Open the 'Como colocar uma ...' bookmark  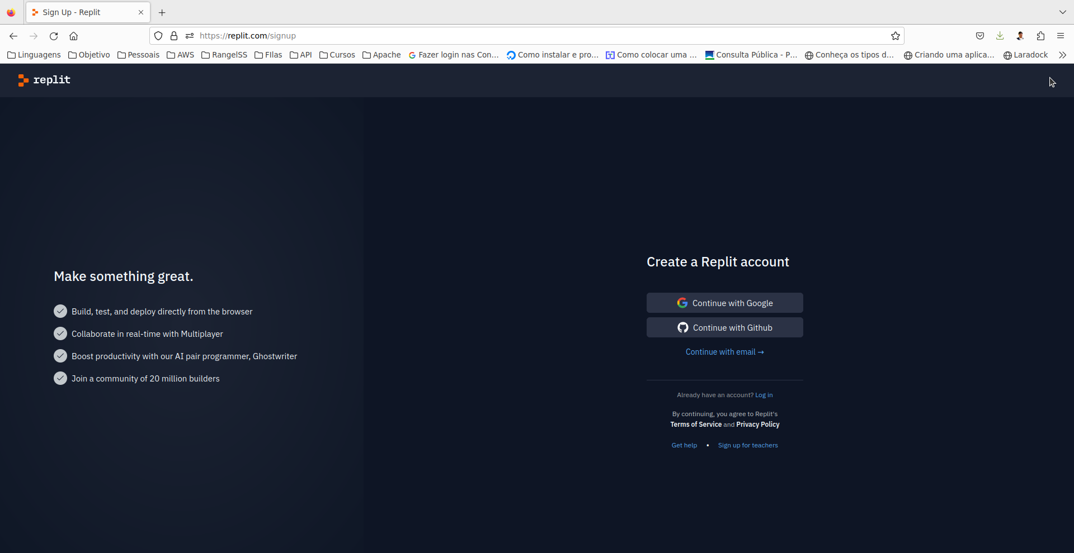point(651,55)
